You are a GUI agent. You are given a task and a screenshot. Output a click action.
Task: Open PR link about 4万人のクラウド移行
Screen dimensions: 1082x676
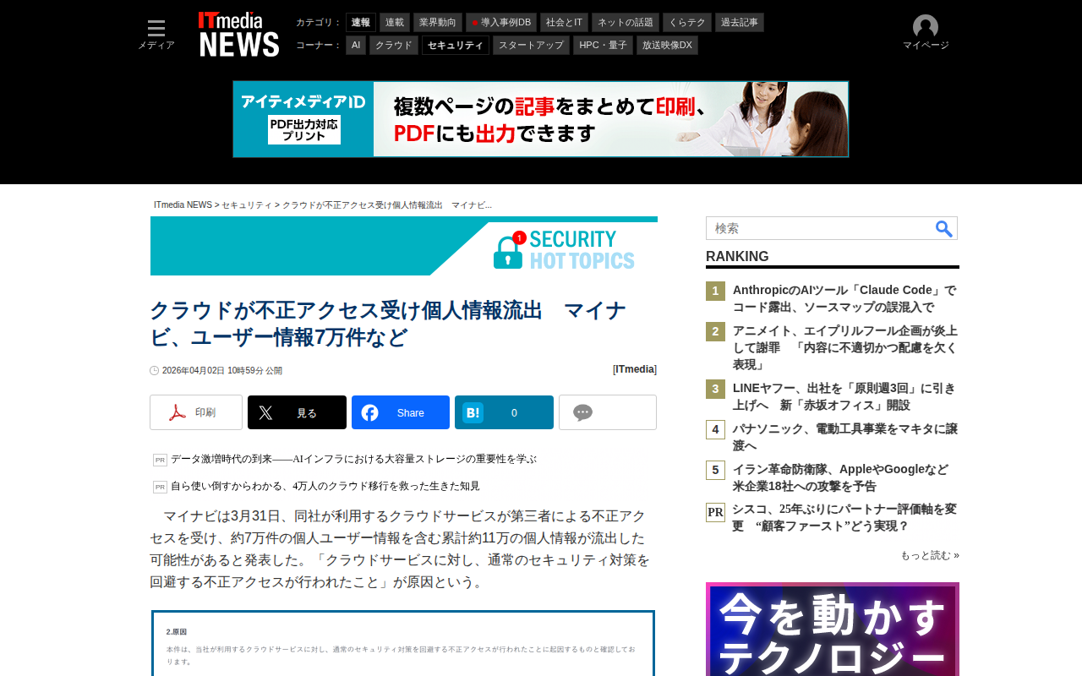click(x=325, y=486)
